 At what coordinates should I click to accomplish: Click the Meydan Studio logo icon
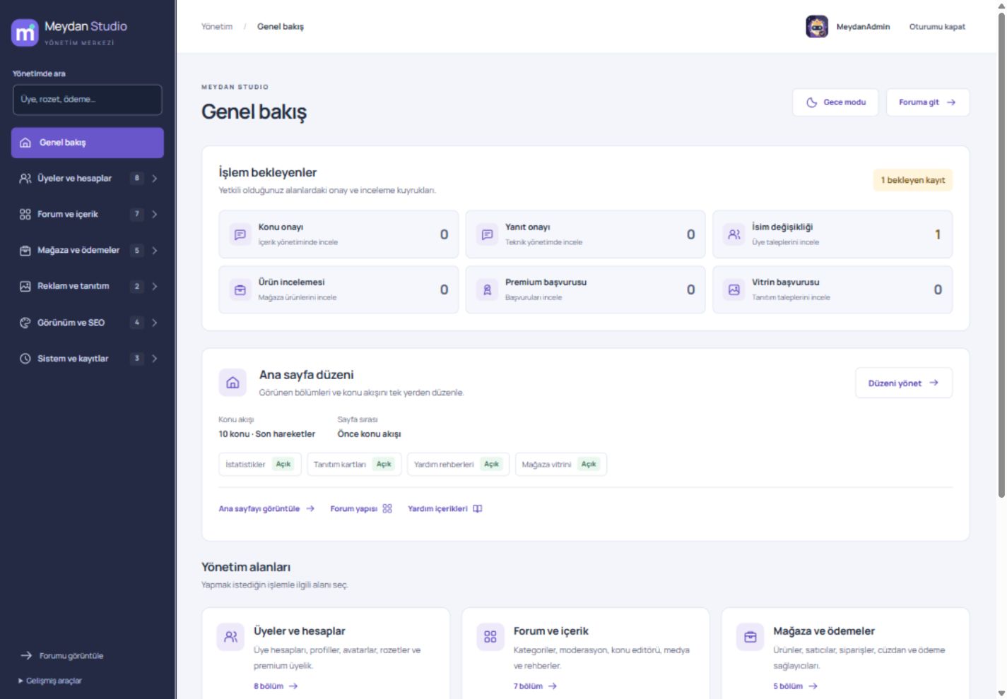pos(25,32)
